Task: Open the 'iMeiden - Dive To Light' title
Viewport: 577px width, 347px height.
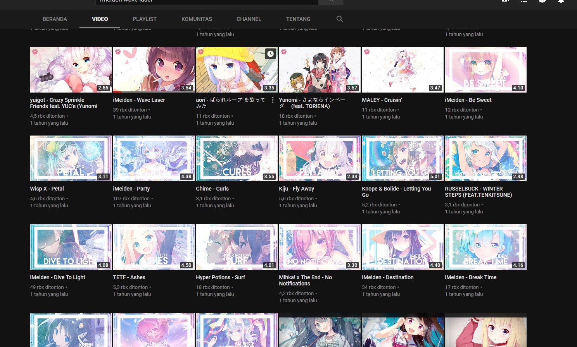Action: pyautogui.click(x=57, y=277)
